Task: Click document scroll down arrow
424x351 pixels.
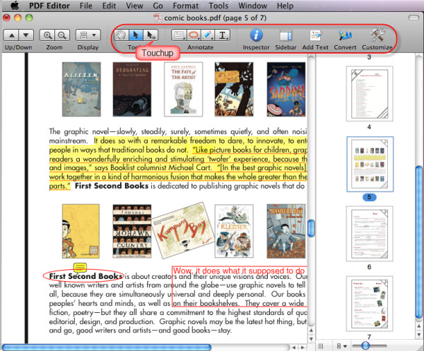Action: pyautogui.click(x=311, y=339)
